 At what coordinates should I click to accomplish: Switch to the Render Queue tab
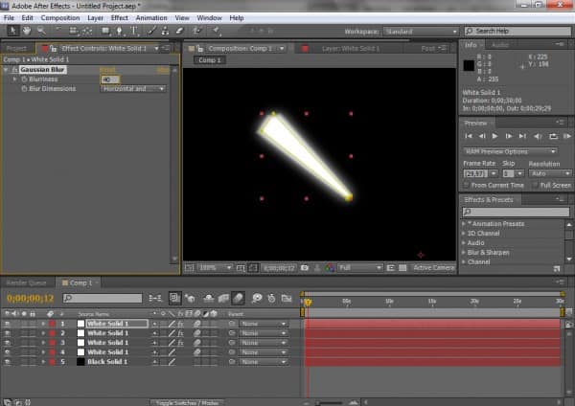tap(27, 282)
